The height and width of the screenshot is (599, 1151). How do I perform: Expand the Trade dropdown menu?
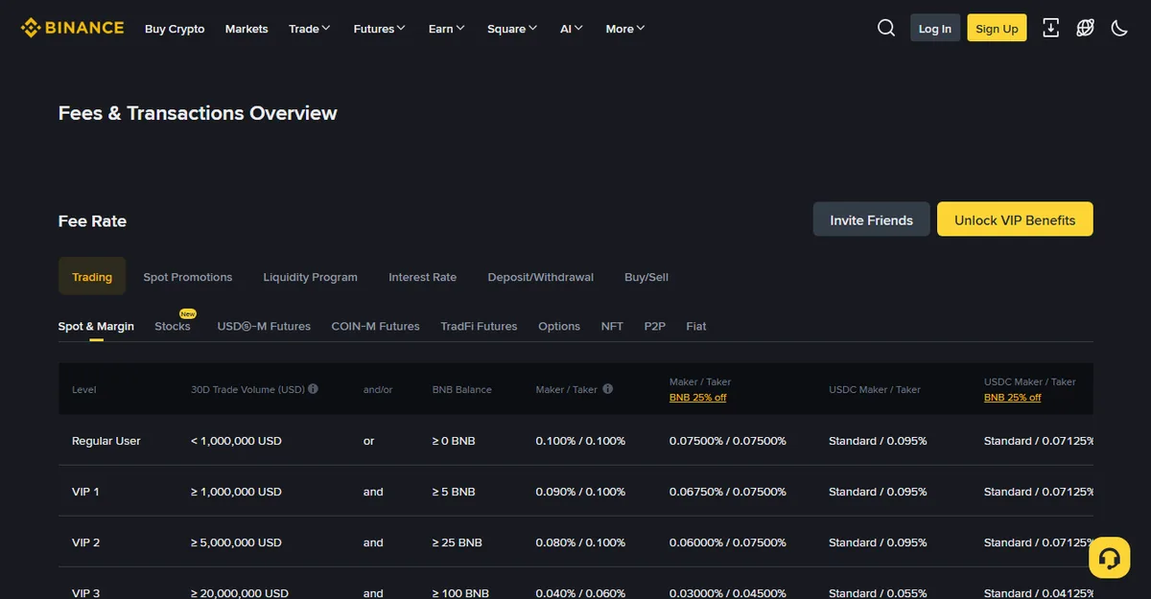310,29
